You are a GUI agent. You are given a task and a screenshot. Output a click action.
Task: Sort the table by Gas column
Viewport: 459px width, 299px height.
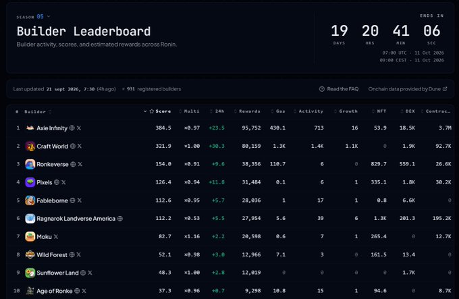pos(278,111)
